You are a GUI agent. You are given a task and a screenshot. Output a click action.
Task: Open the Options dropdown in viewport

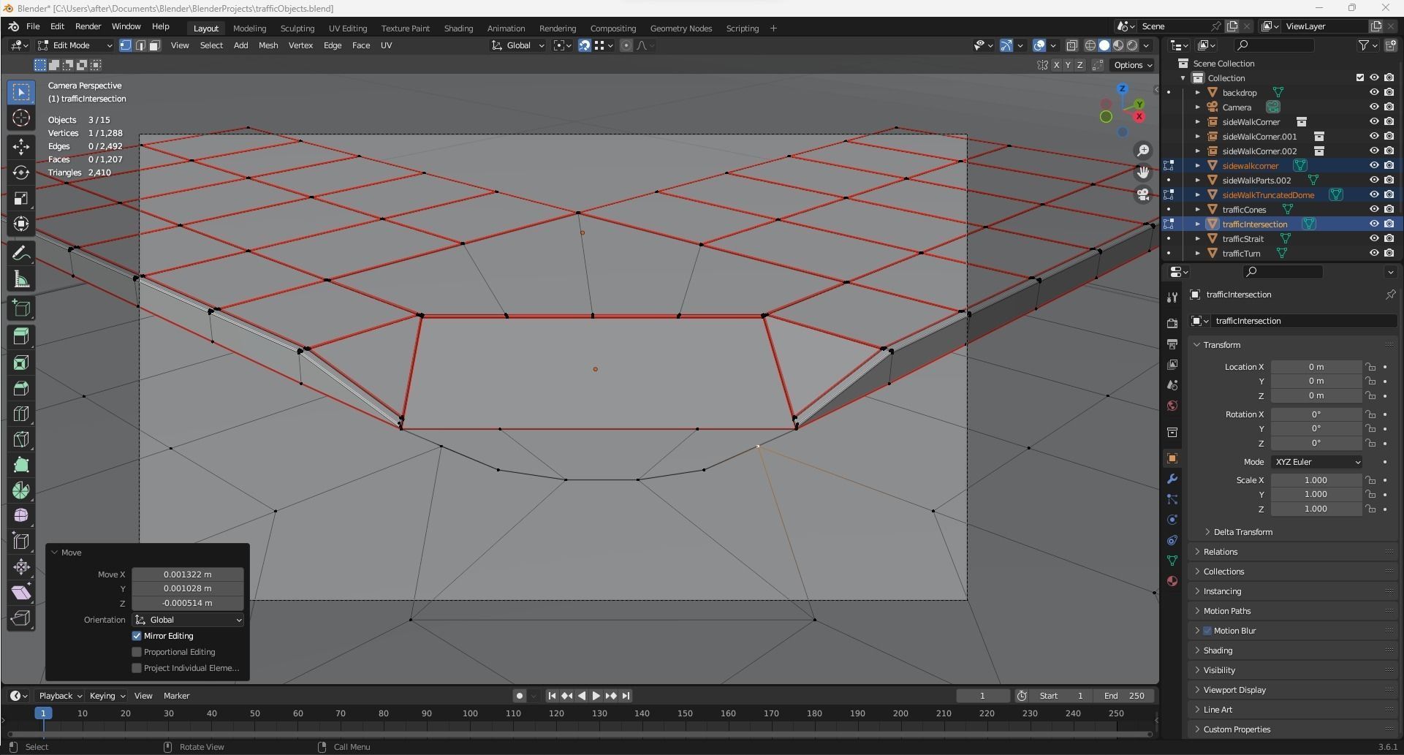1132,65
